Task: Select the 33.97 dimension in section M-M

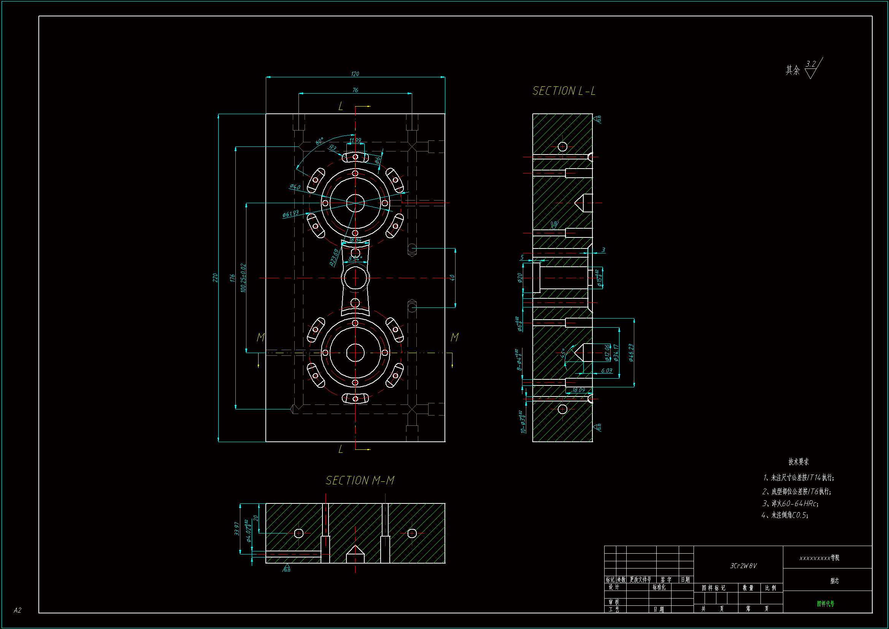Action: click(x=237, y=529)
